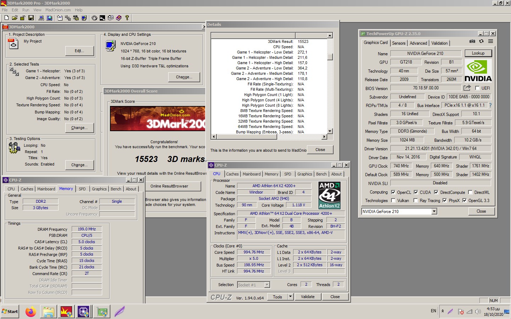The height and width of the screenshot is (319, 511).
Task: Click the network signal tray icon
Action: (x=469, y=312)
